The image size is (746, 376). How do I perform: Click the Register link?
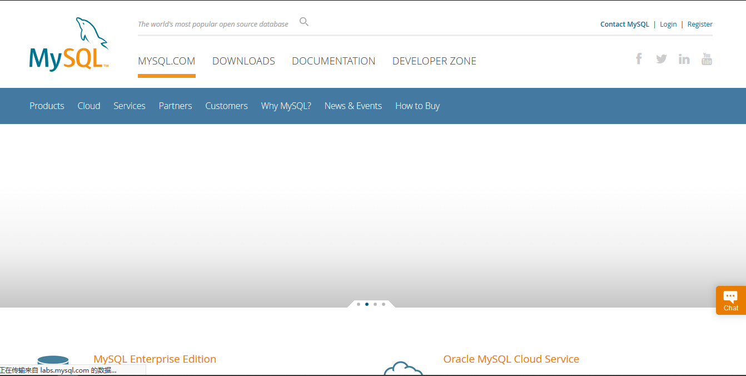click(699, 24)
